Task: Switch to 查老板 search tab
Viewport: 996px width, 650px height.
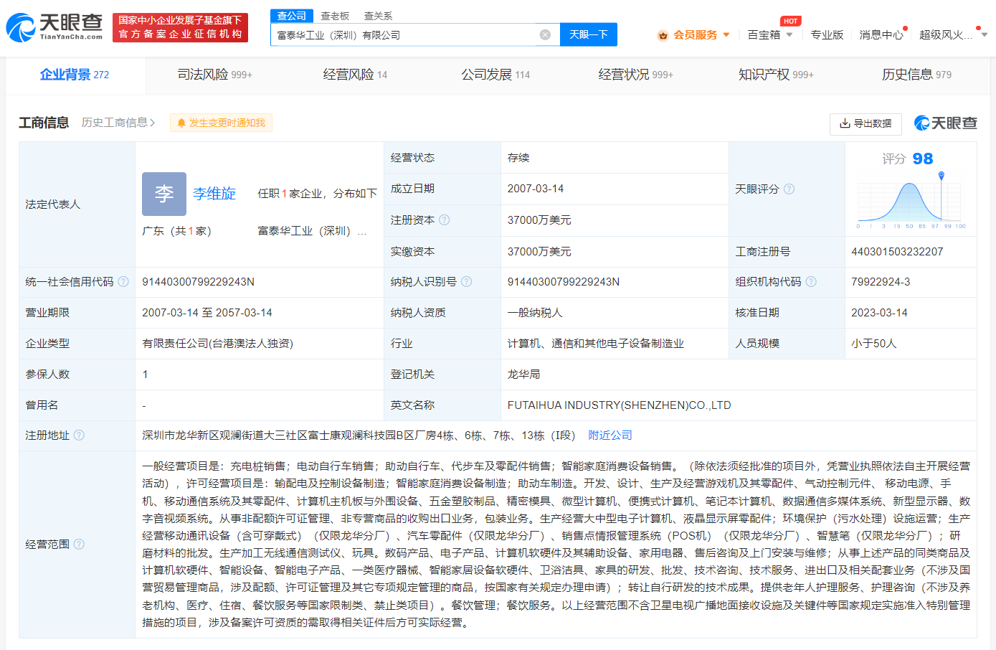Action: click(x=335, y=16)
